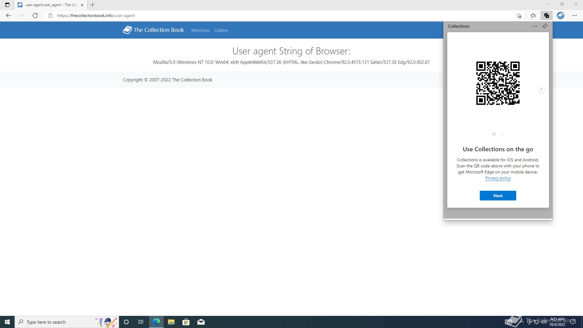583x328 pixels.
Task: Click Use Collections on the go heading
Action: [498, 149]
